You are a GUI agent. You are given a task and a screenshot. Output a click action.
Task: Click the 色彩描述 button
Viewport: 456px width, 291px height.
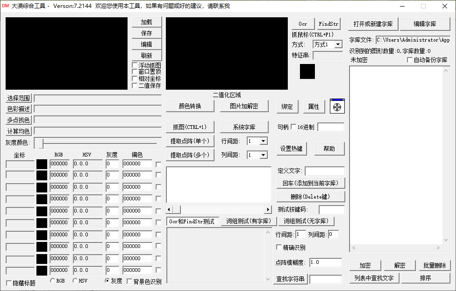point(19,109)
